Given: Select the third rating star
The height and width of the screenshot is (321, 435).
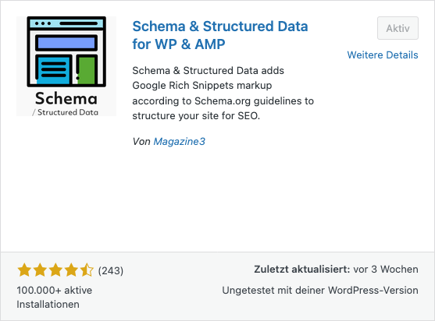Looking at the screenshot, I should (x=55, y=270).
